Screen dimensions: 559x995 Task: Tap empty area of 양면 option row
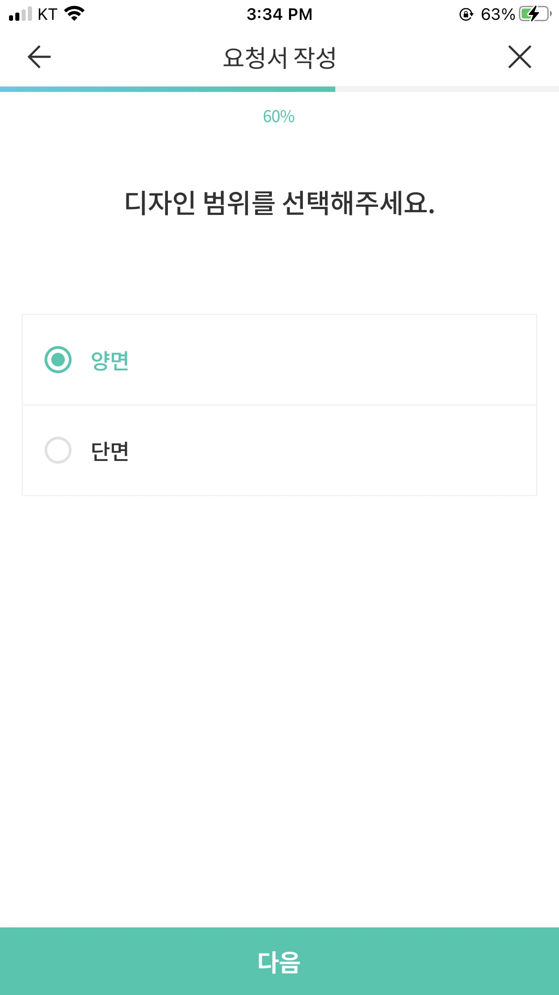(x=333, y=360)
